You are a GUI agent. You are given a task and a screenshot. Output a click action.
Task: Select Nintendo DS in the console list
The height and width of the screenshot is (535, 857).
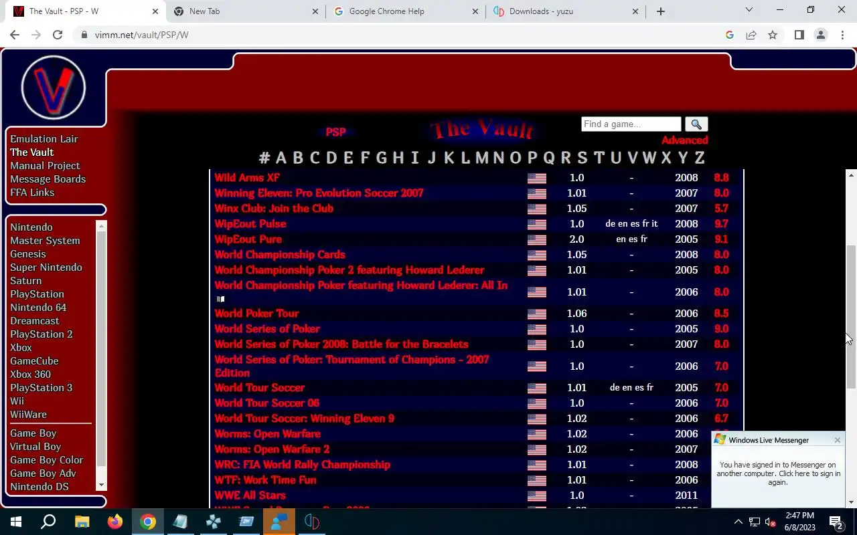pyautogui.click(x=40, y=487)
